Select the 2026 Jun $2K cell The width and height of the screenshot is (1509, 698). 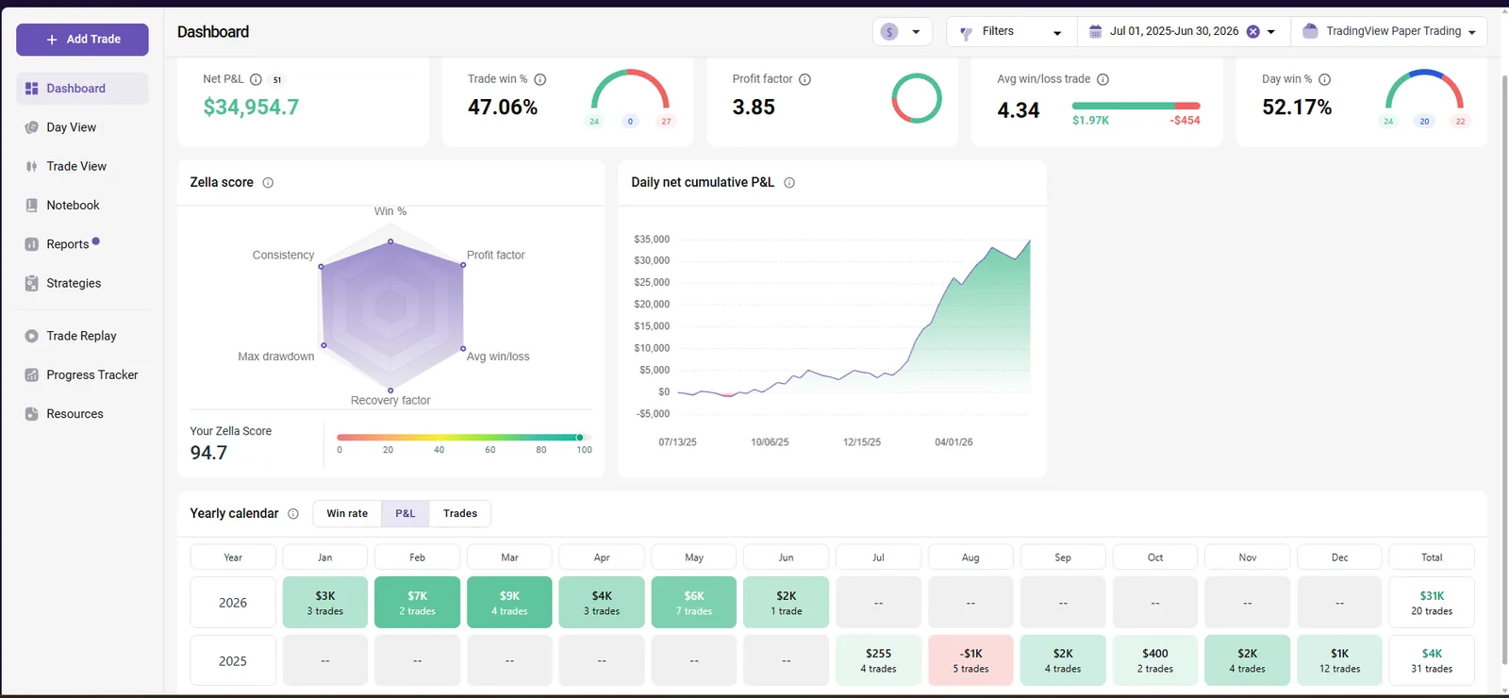click(787, 603)
